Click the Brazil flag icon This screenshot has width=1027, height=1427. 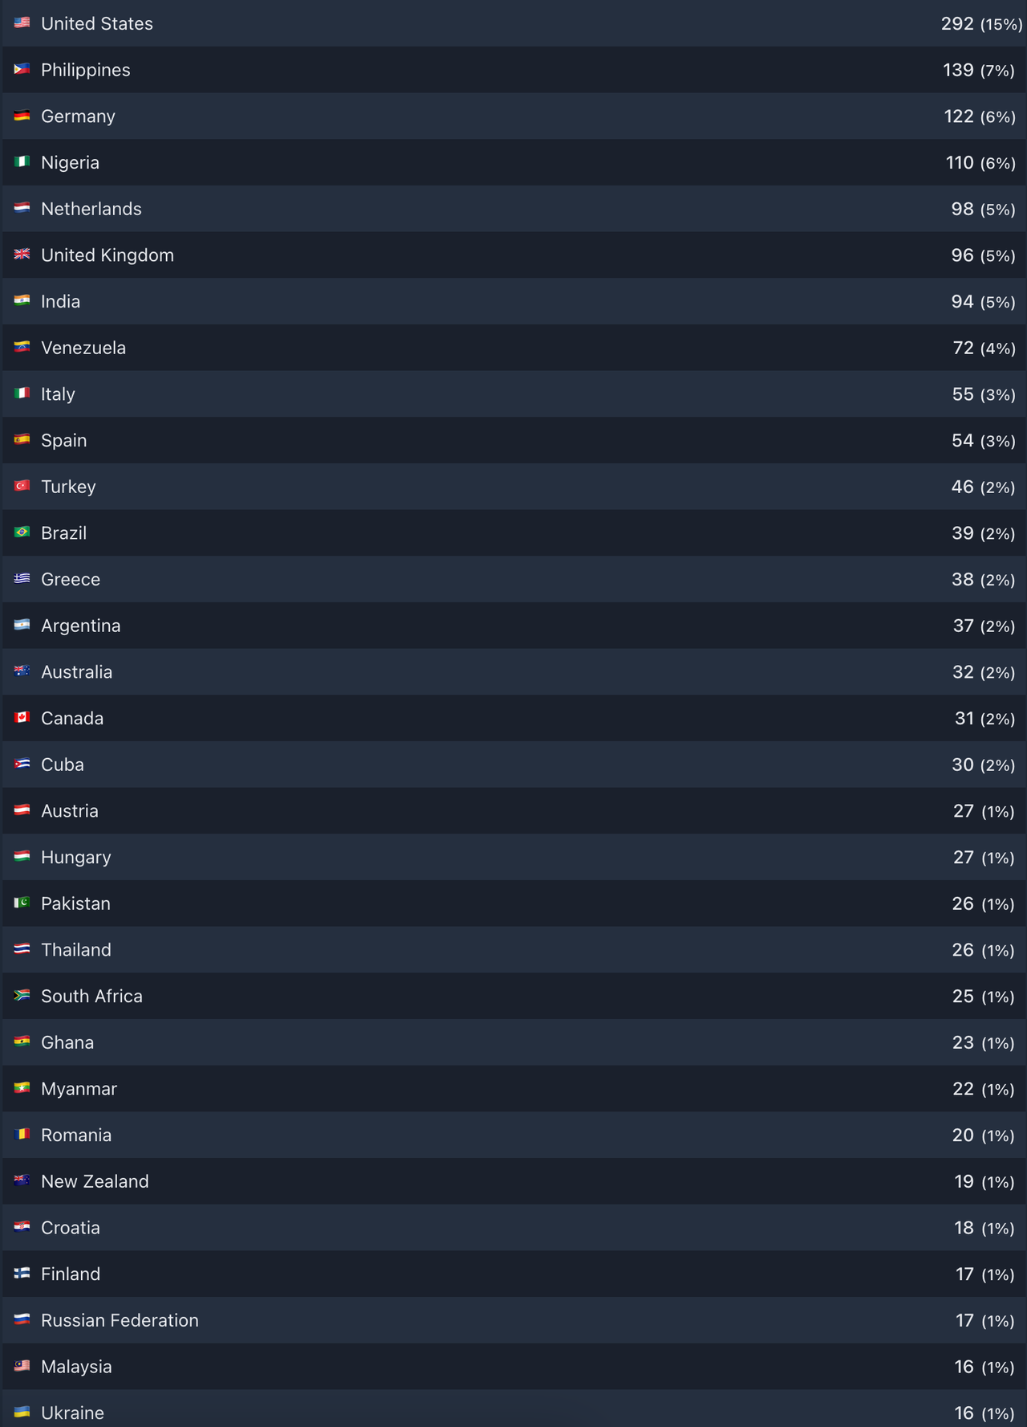click(x=22, y=532)
